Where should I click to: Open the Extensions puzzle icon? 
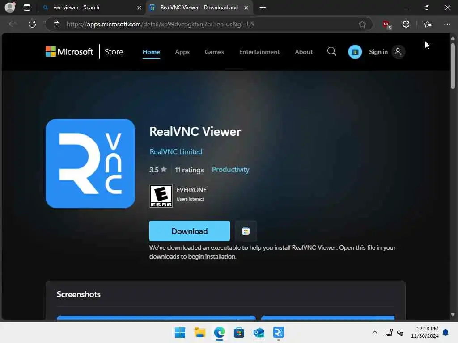point(406,24)
